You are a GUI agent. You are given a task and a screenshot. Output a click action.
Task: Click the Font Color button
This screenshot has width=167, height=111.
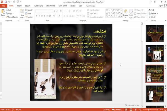point(59,16)
